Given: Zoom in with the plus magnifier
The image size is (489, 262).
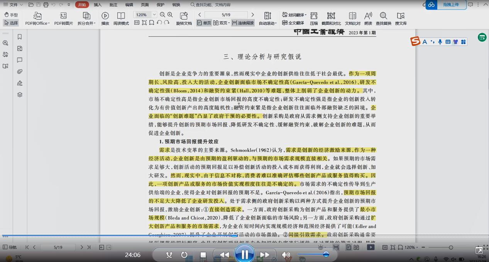Looking at the screenshot, I should [x=170, y=15].
